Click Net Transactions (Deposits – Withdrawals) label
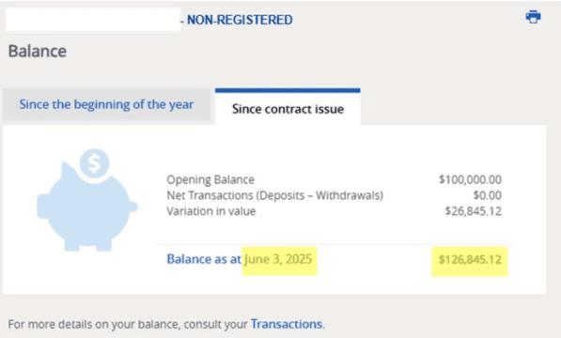 [x=274, y=195]
